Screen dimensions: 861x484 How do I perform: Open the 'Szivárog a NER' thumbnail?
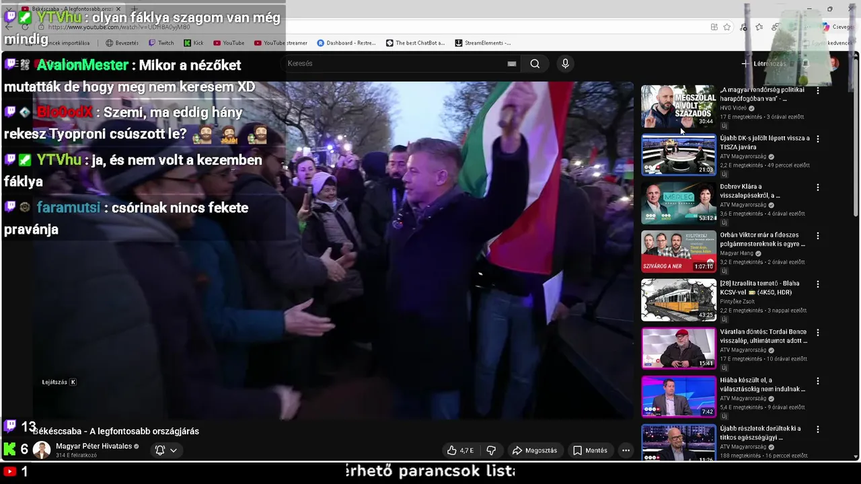(x=679, y=251)
